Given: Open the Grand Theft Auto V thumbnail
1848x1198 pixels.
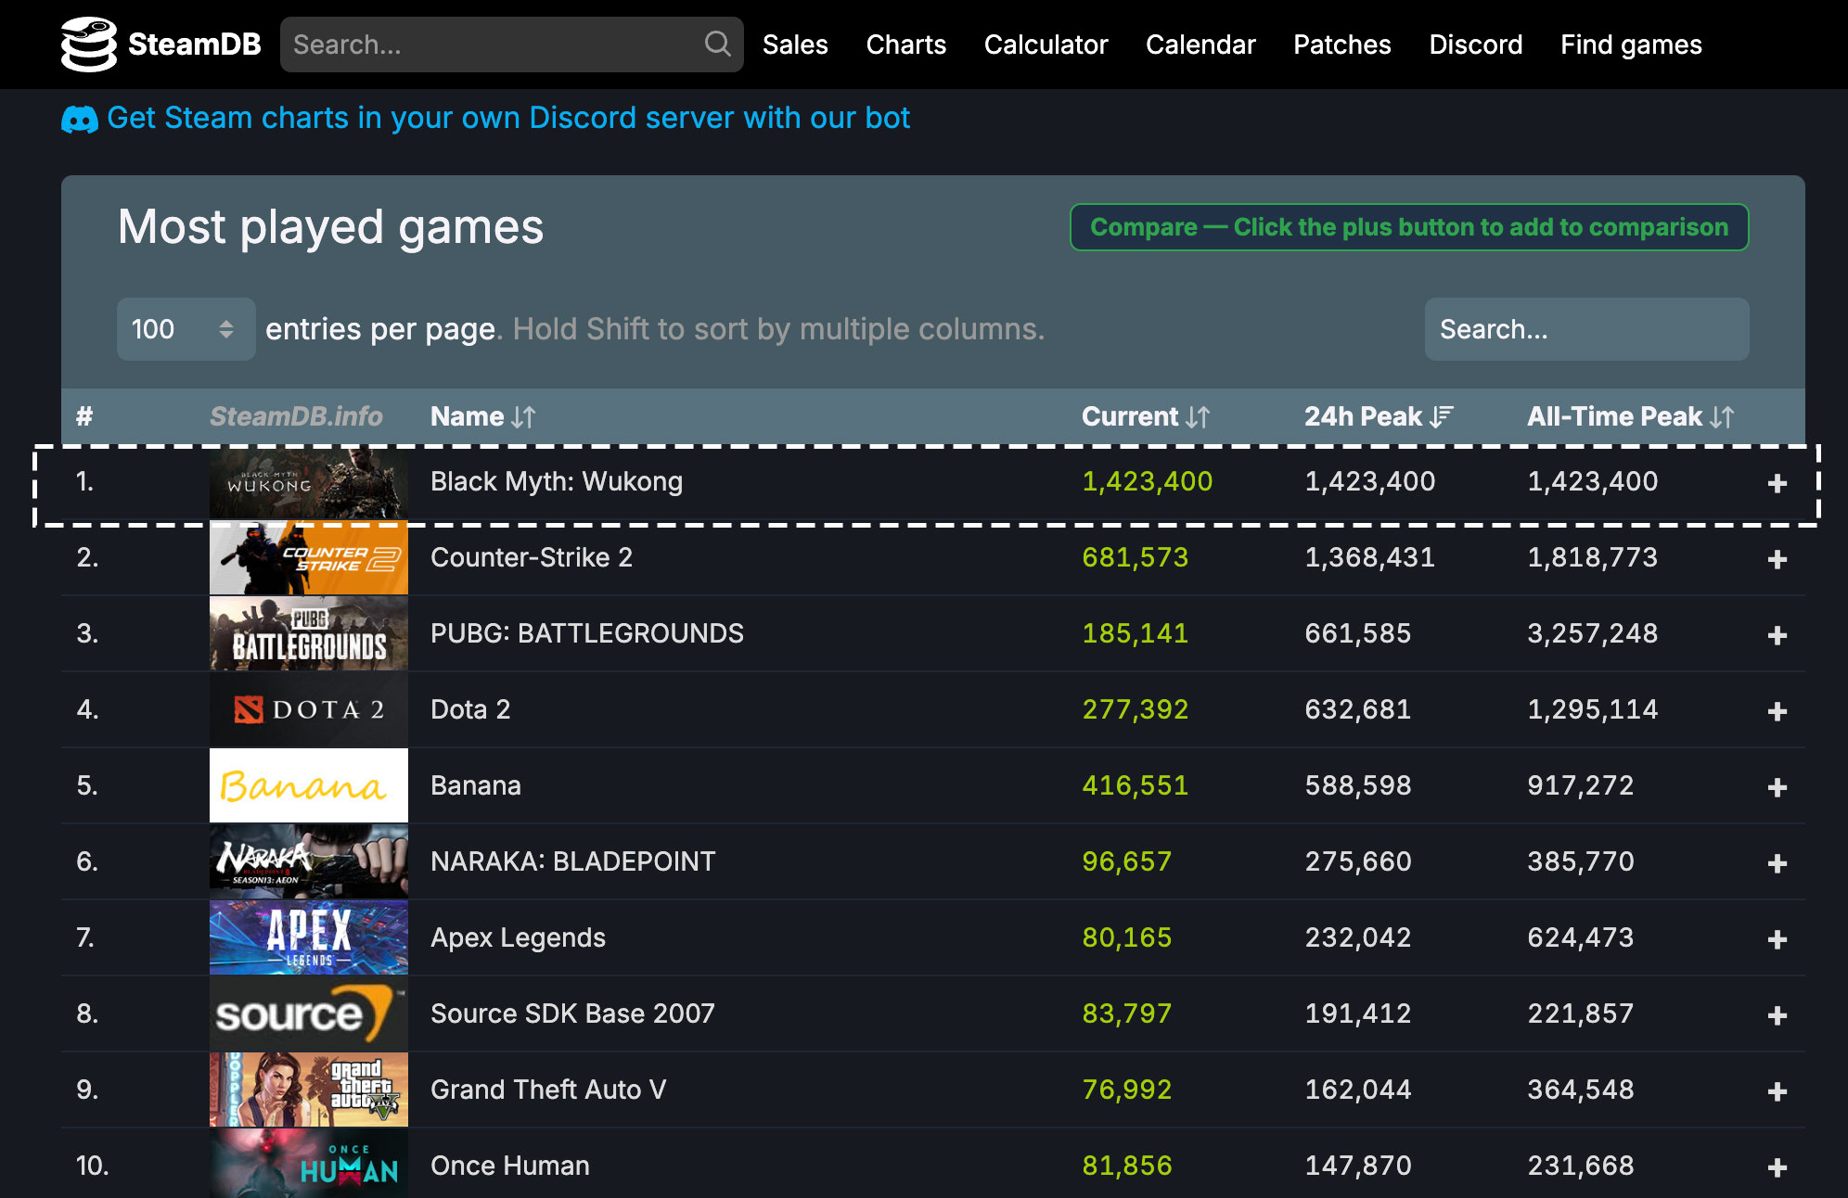Looking at the screenshot, I should [x=309, y=1090].
